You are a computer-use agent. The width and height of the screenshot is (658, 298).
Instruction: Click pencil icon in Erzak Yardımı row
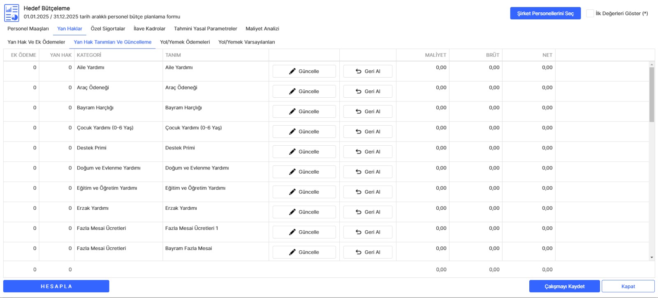[292, 212]
